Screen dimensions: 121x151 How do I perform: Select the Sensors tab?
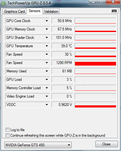[35, 11]
